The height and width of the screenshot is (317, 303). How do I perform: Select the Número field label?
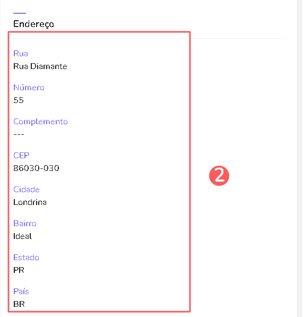click(29, 87)
